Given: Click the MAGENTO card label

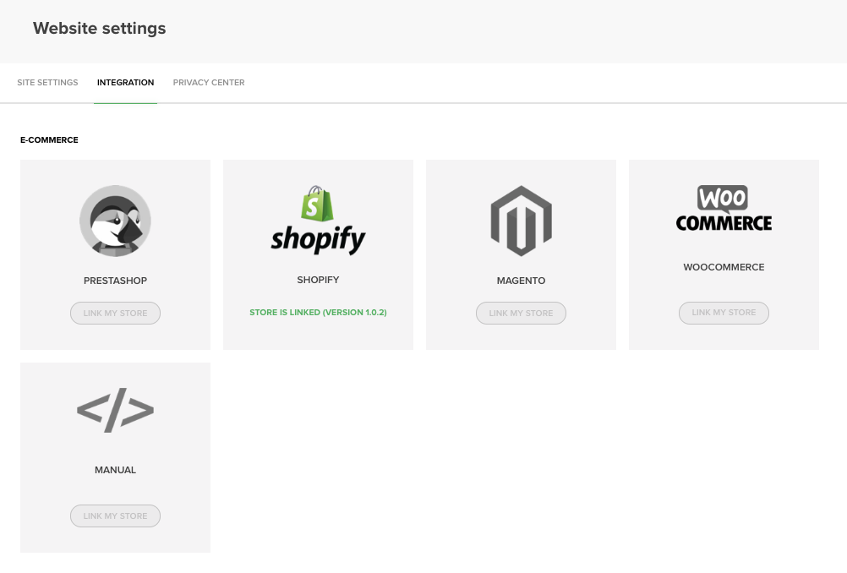Looking at the screenshot, I should tap(522, 281).
